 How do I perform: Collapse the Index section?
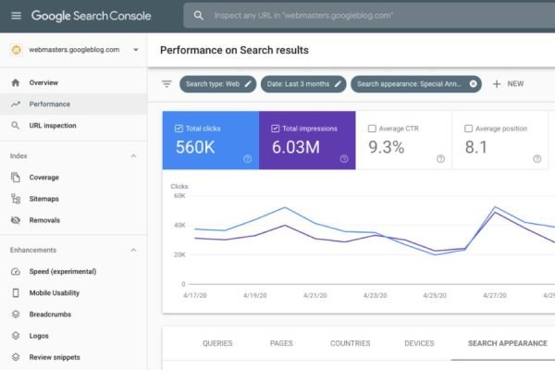tap(132, 156)
